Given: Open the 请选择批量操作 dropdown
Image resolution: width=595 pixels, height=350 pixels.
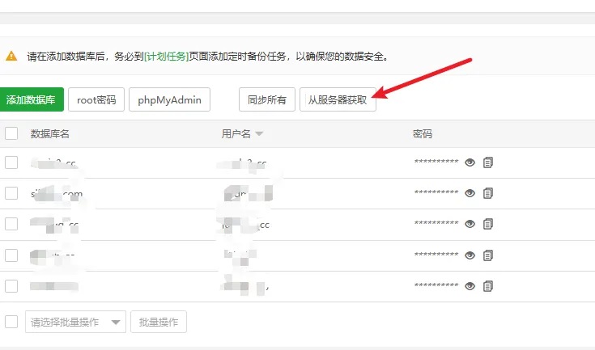Looking at the screenshot, I should 76,322.
